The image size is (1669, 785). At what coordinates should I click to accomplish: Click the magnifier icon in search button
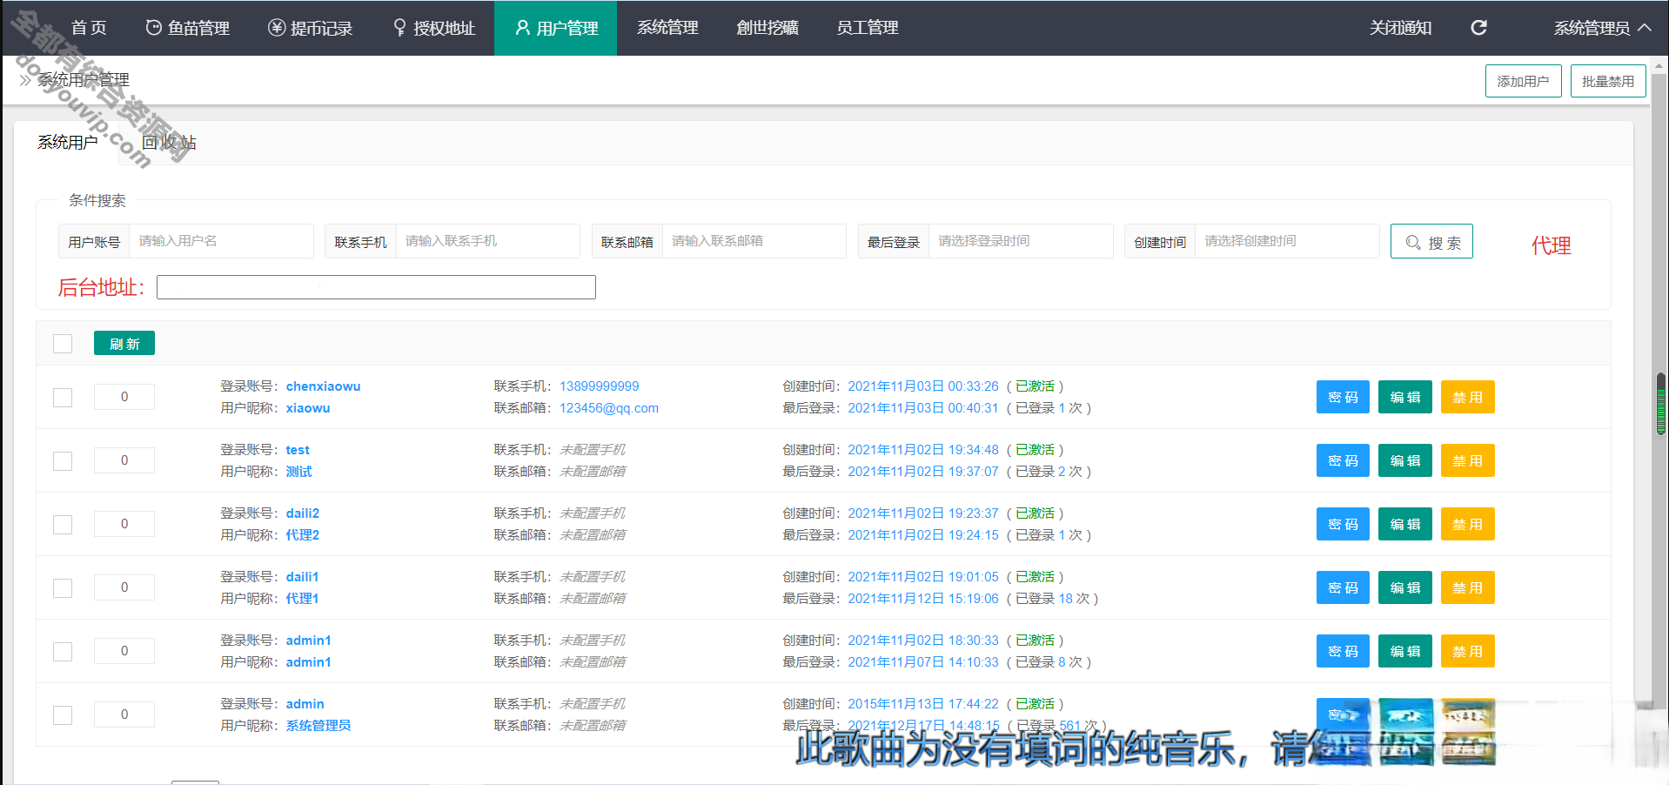[1413, 243]
